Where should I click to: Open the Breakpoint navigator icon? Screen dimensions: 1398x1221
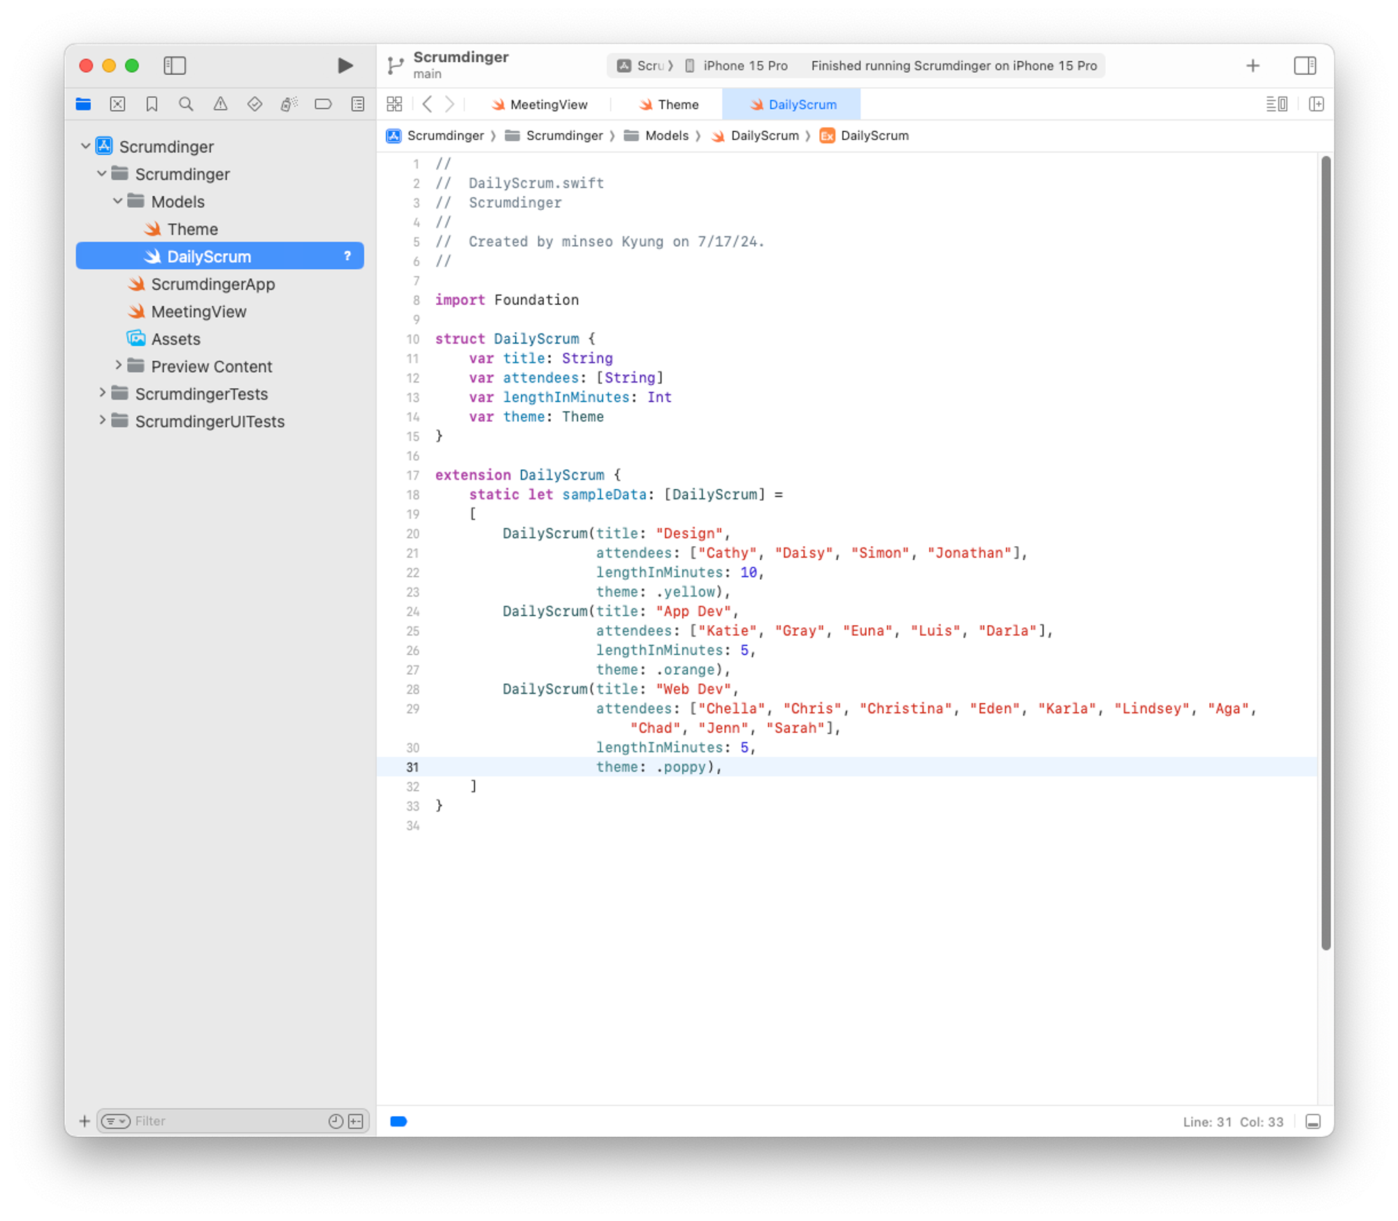[x=323, y=104]
